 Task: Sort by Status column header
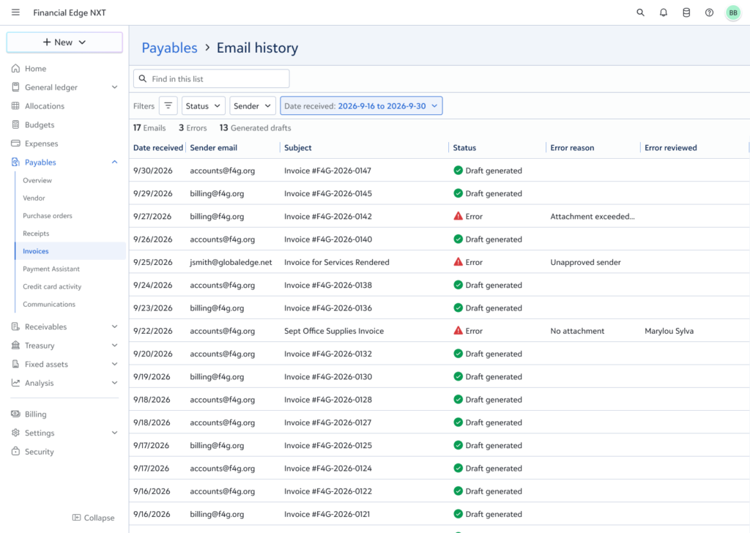coord(464,148)
